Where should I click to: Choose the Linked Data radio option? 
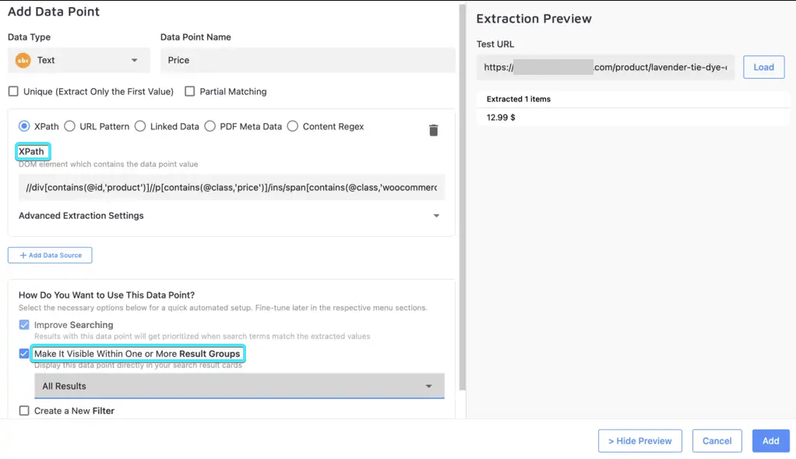point(140,126)
